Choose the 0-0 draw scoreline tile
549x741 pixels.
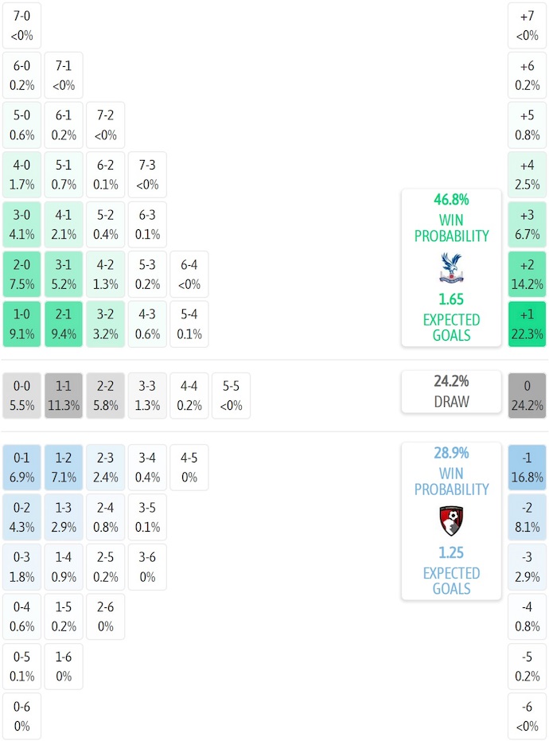[22, 396]
